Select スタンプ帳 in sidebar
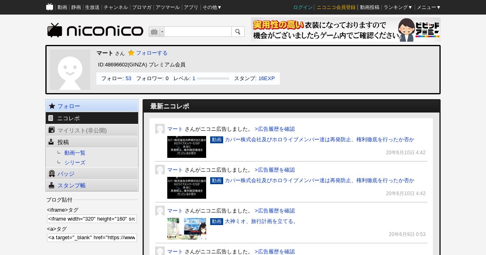The width and height of the screenshot is (486, 255). point(92,185)
